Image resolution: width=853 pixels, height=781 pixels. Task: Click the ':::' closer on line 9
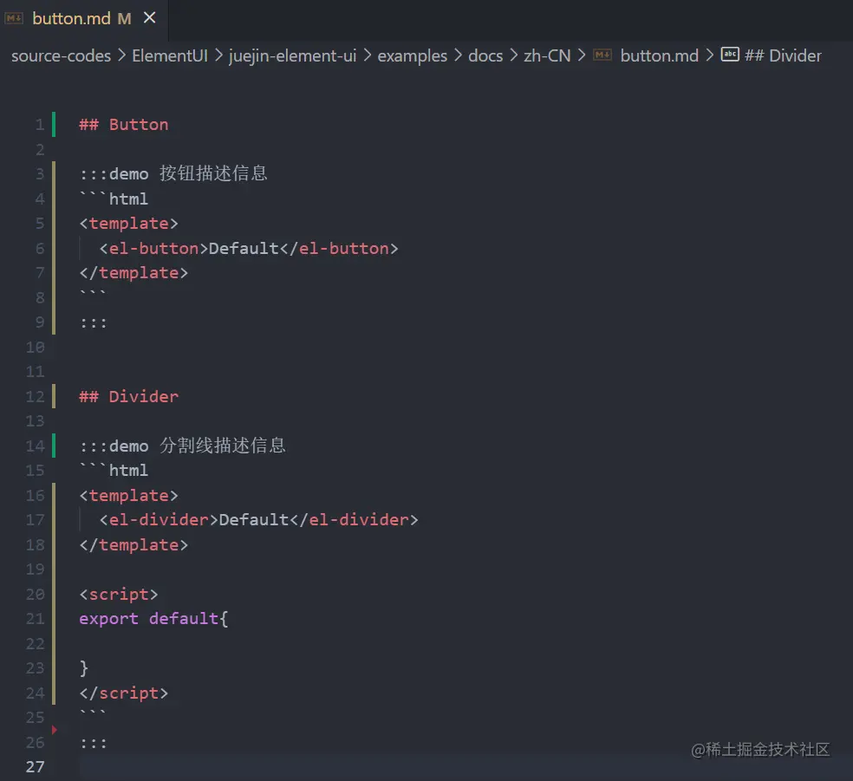[x=94, y=322]
